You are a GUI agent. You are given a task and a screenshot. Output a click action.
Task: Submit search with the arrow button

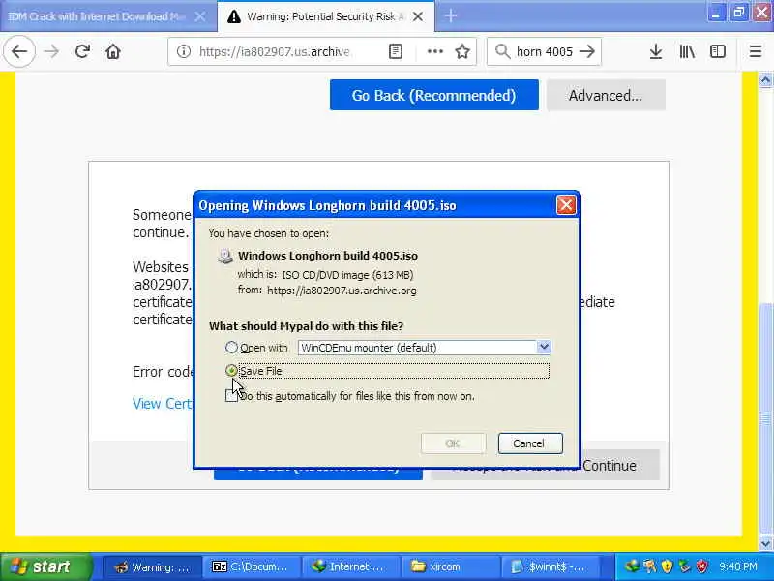[x=587, y=51]
